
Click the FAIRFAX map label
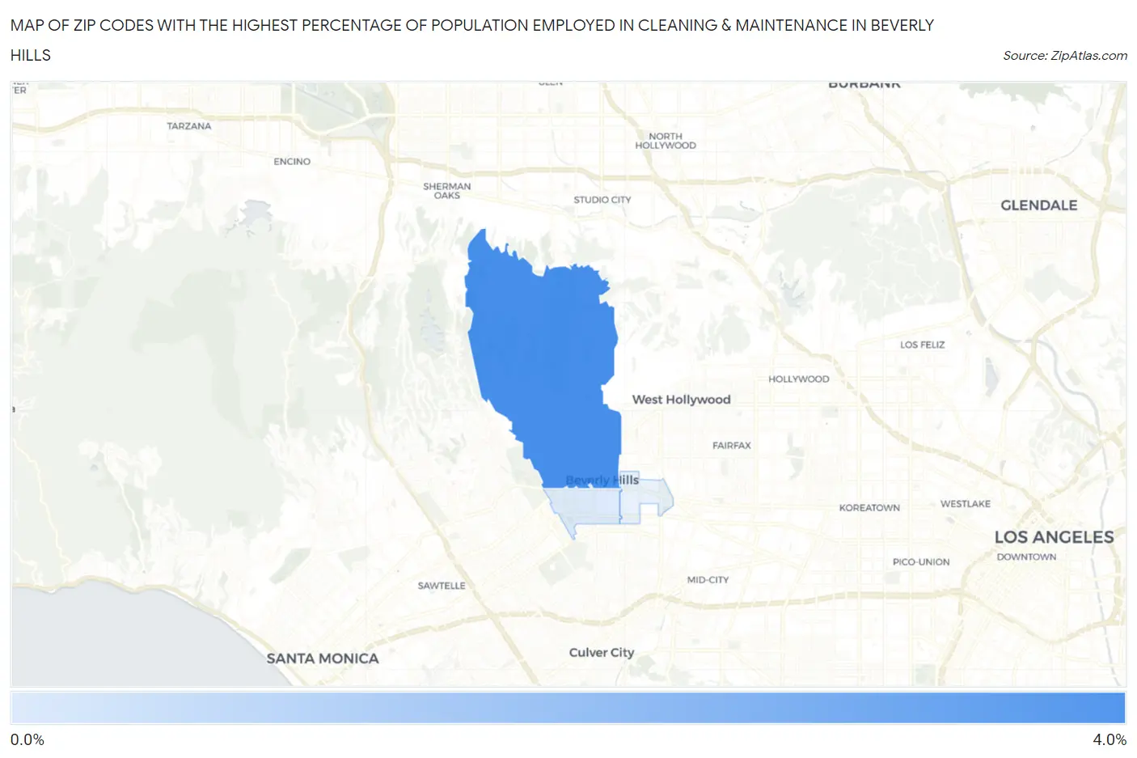tap(732, 446)
